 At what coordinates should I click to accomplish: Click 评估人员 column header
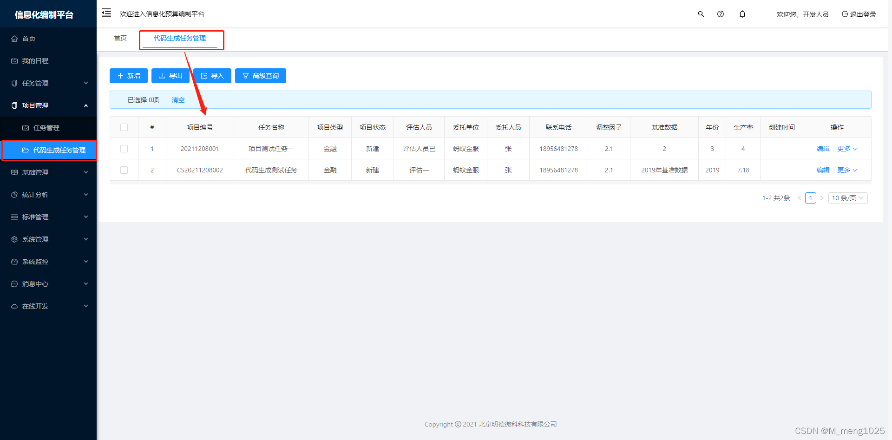coord(419,127)
